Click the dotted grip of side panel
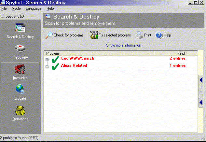 [x=201, y=91]
